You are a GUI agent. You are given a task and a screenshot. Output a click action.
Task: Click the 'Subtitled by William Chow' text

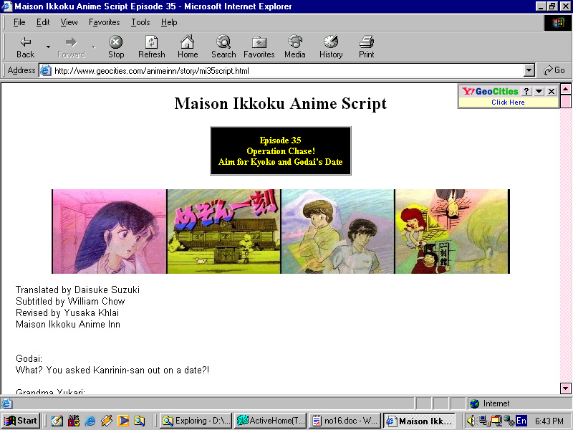coord(70,302)
